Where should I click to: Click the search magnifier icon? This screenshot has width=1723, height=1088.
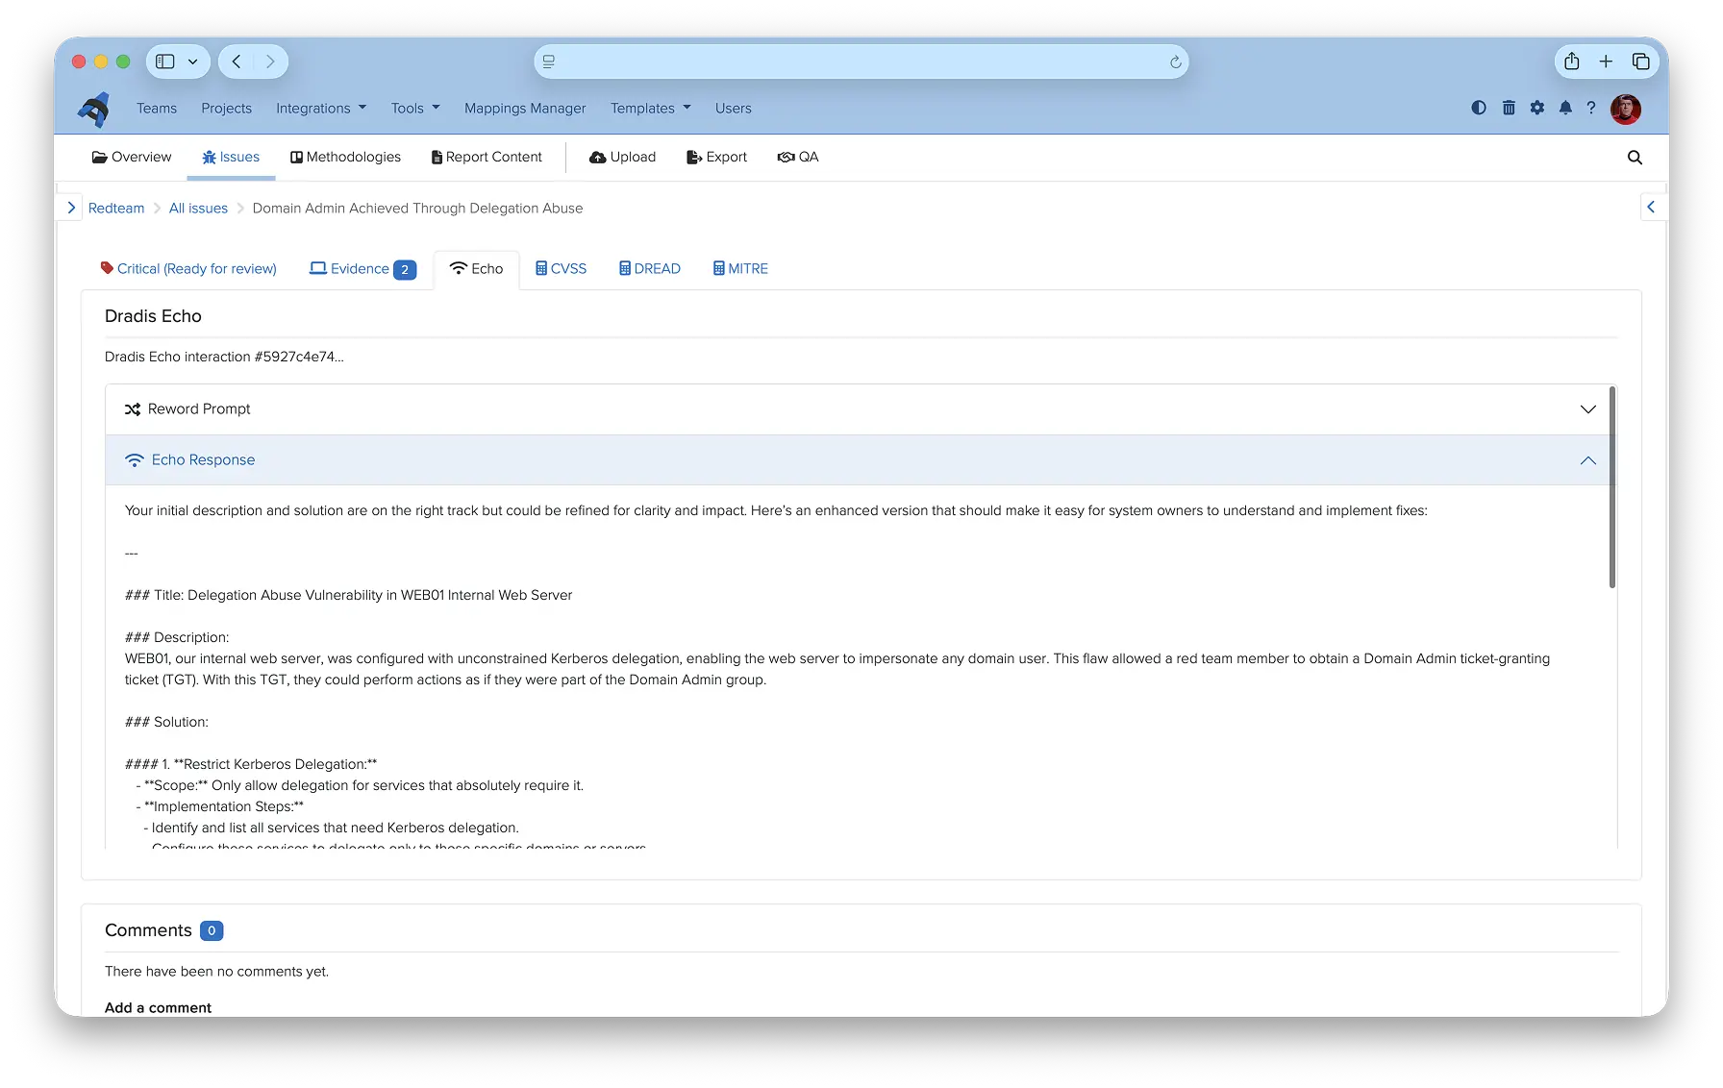click(x=1635, y=158)
